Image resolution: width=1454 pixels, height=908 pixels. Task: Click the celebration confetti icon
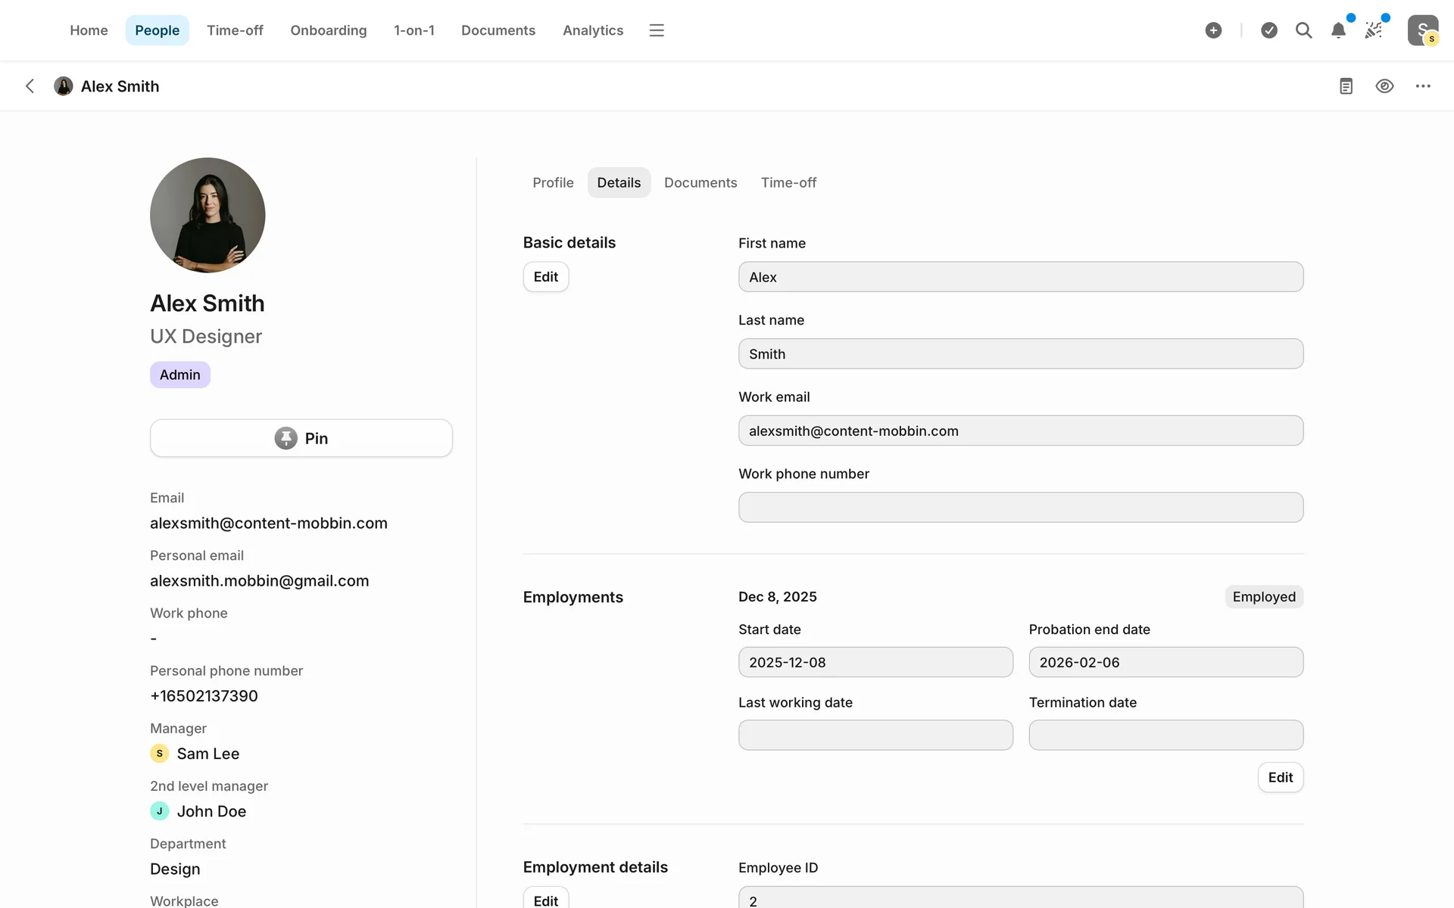pos(1373,30)
